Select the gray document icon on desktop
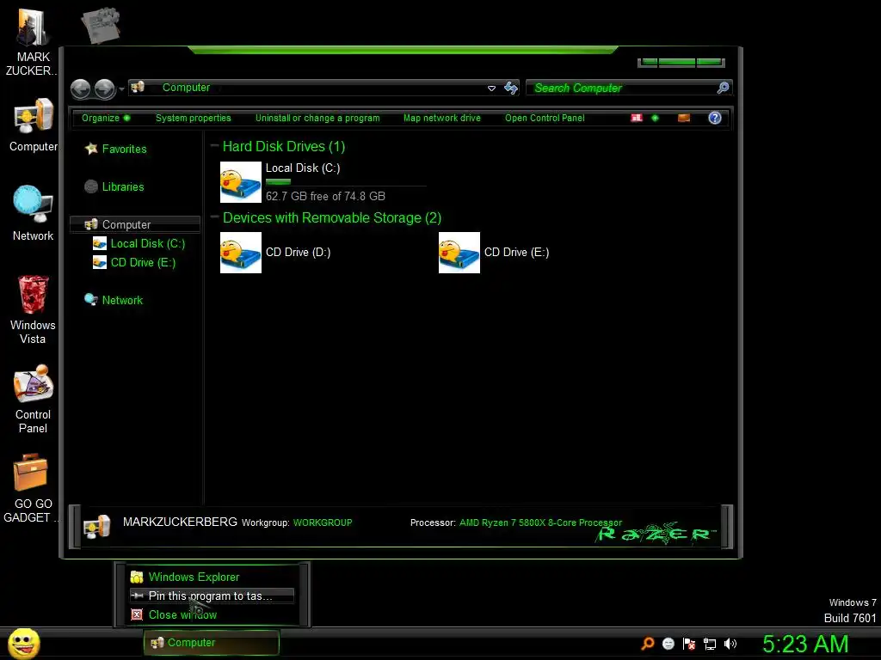This screenshot has height=660, width=881. coord(101,25)
